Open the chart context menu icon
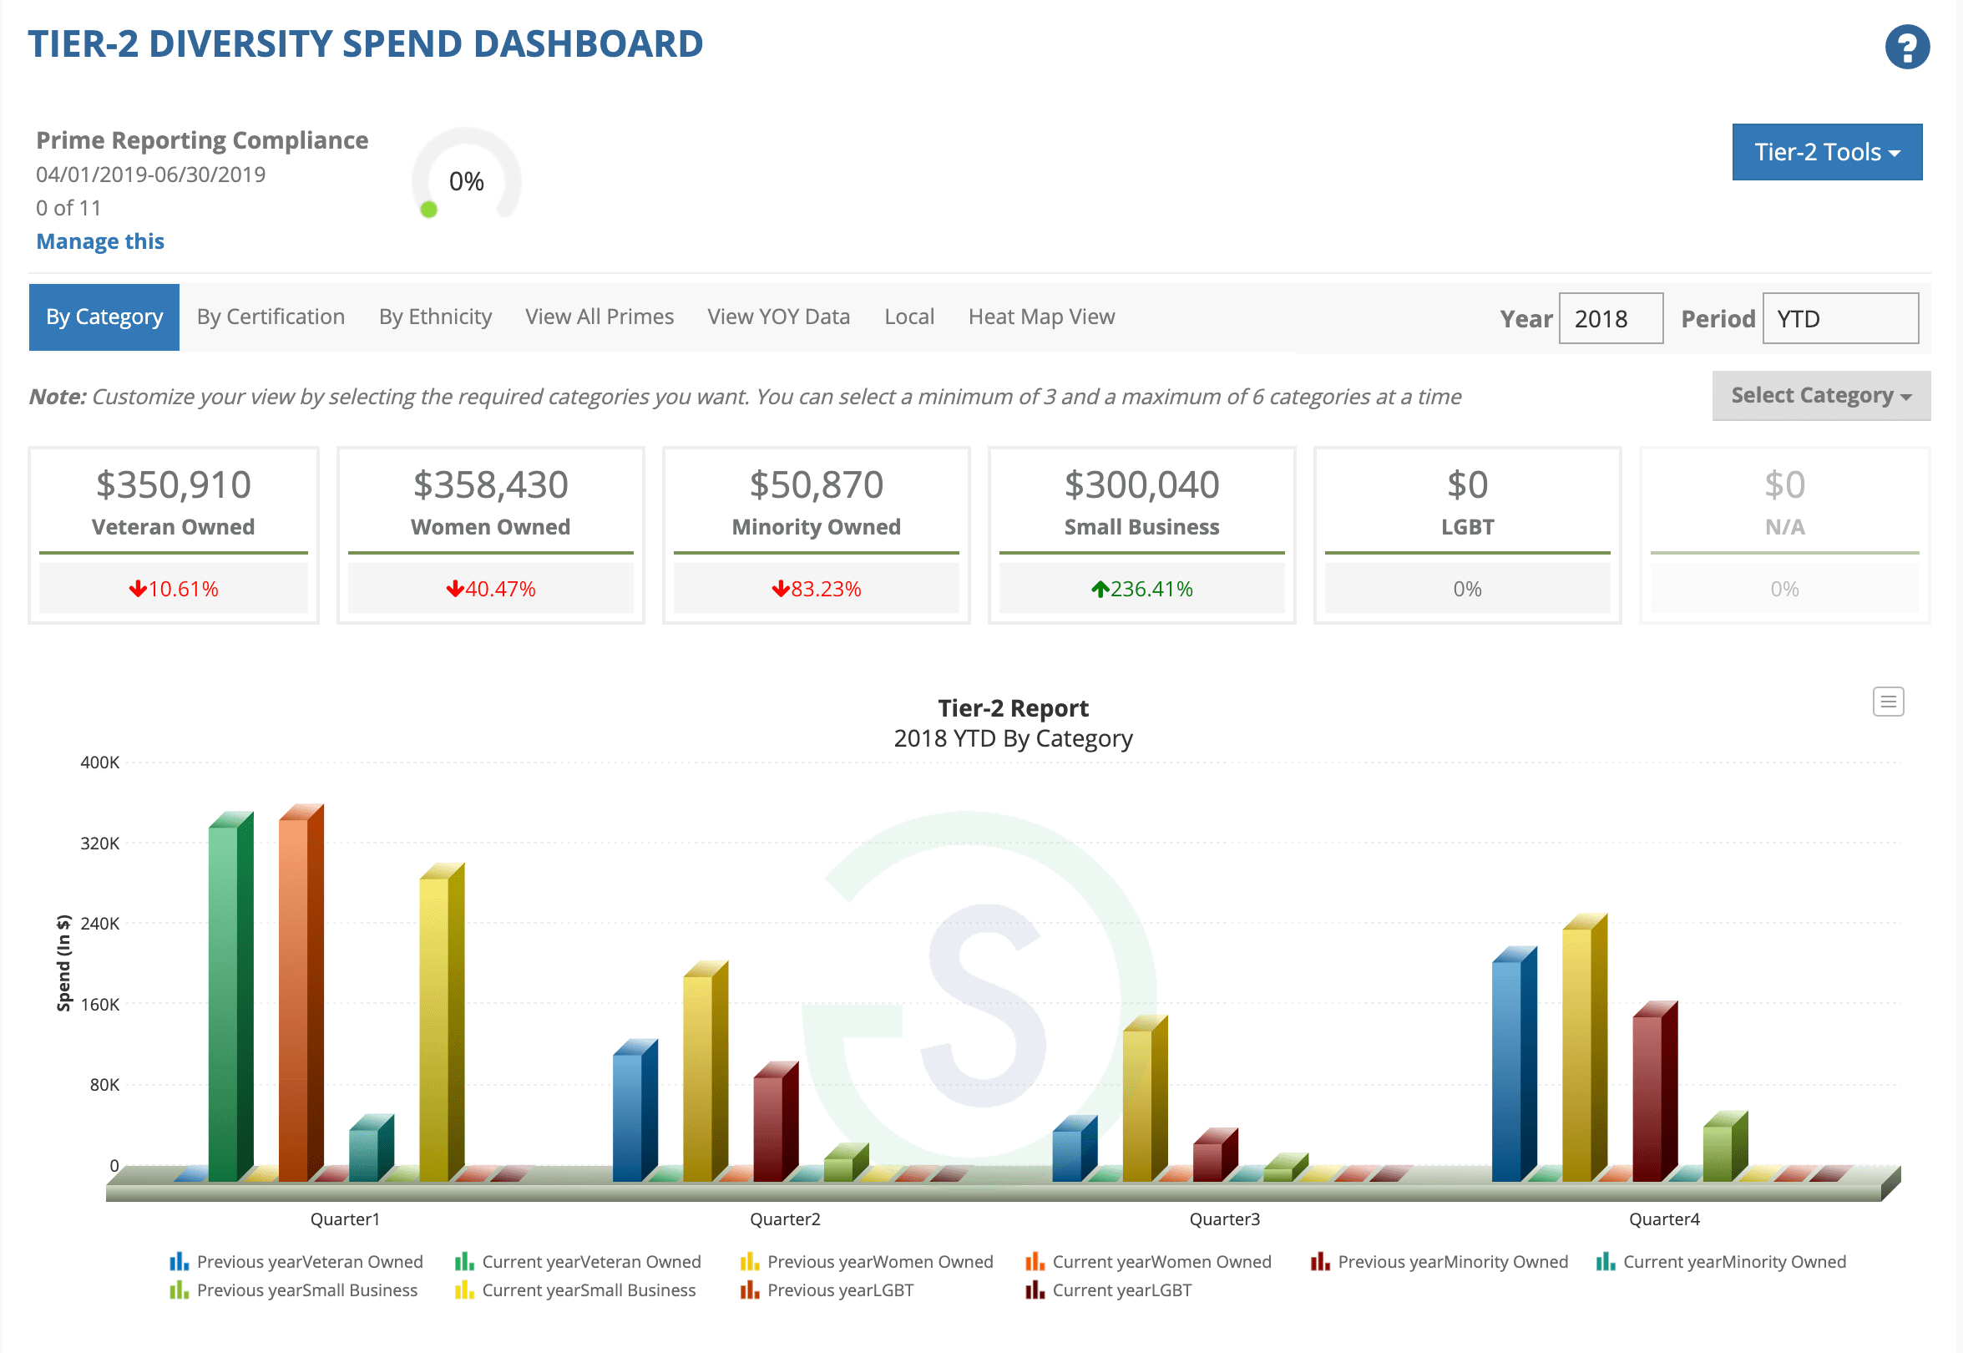The width and height of the screenshot is (1963, 1353). (1889, 701)
